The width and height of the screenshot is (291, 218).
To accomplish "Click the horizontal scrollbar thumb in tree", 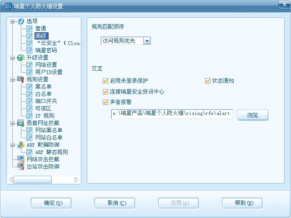I will tap(32, 179).
